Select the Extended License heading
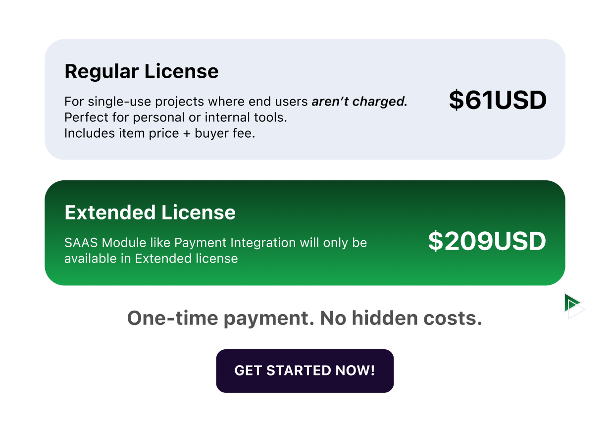The width and height of the screenshot is (610, 432). [150, 213]
